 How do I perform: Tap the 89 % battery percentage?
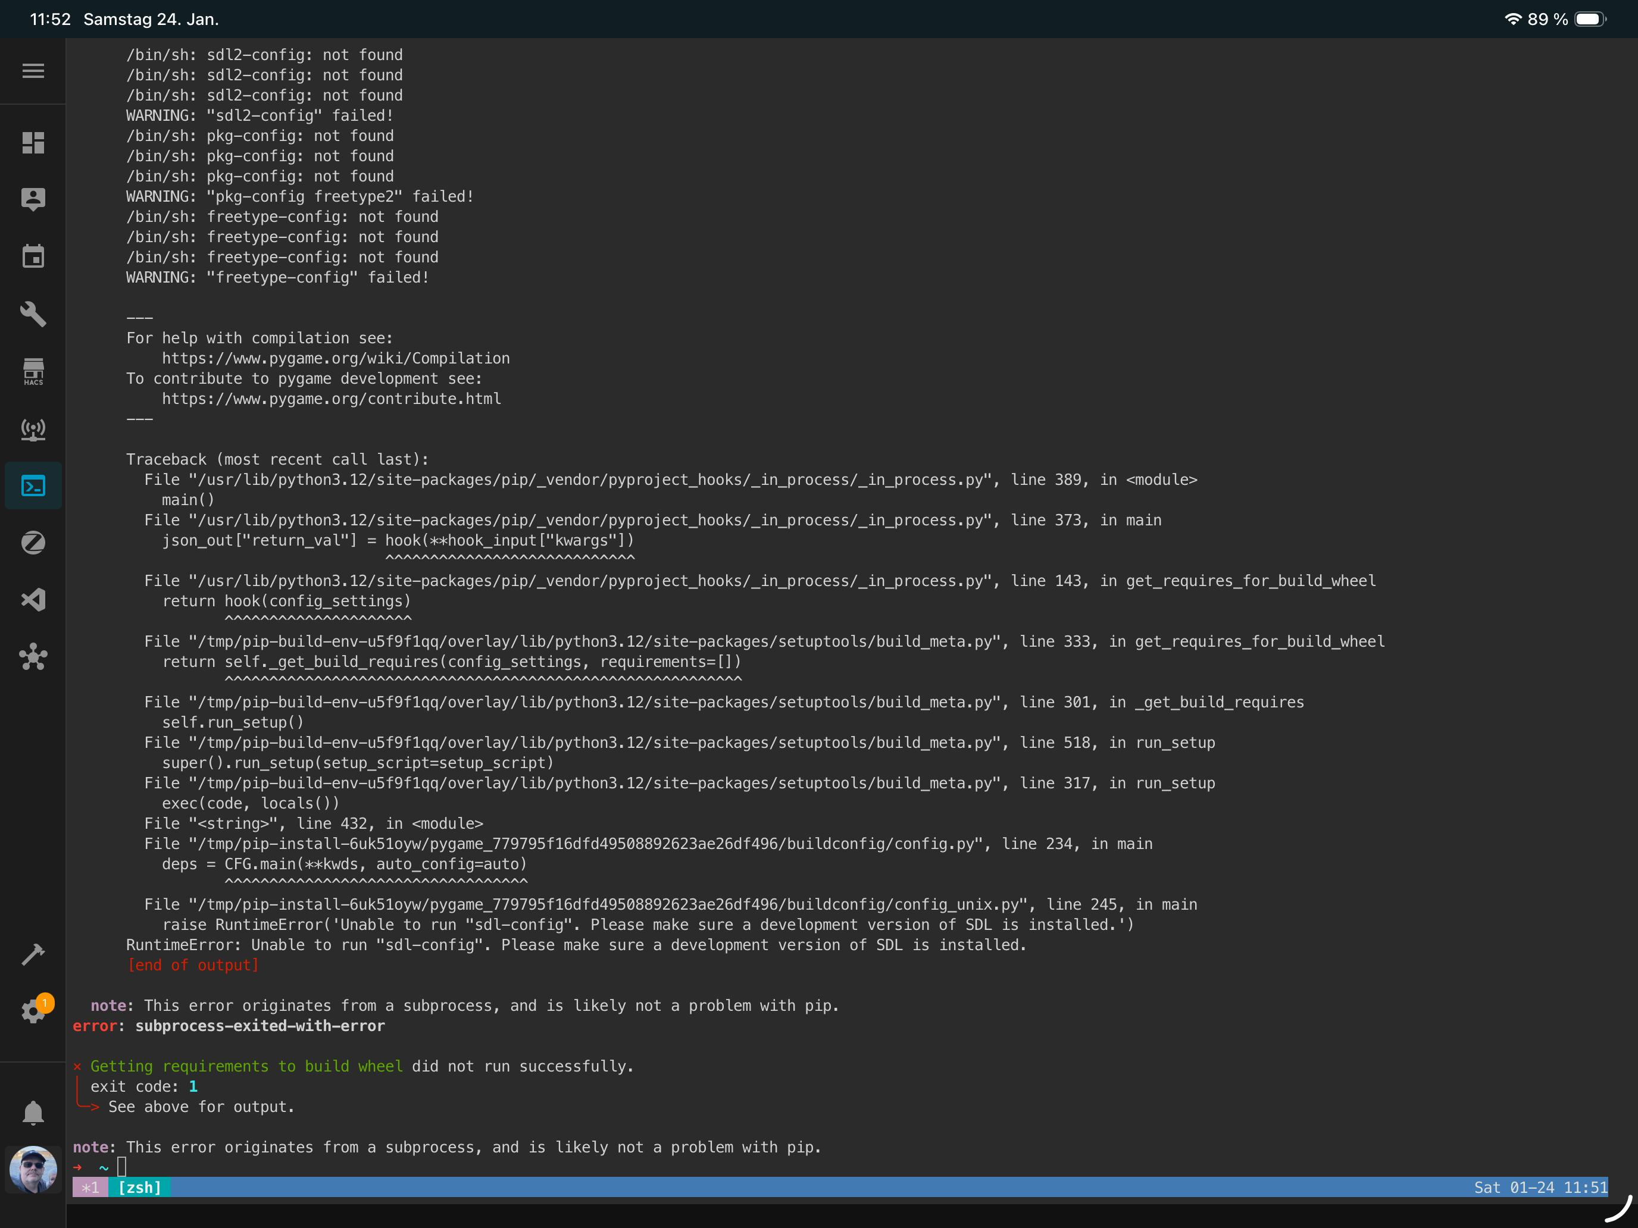coord(1548,19)
